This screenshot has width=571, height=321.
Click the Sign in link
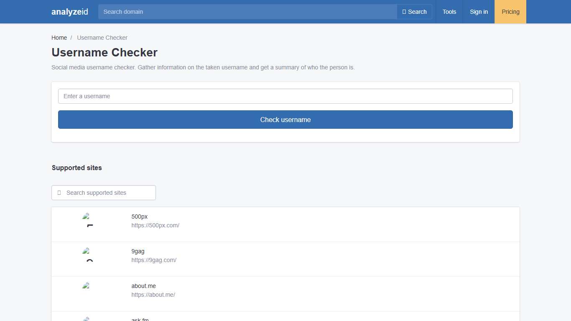[479, 12]
